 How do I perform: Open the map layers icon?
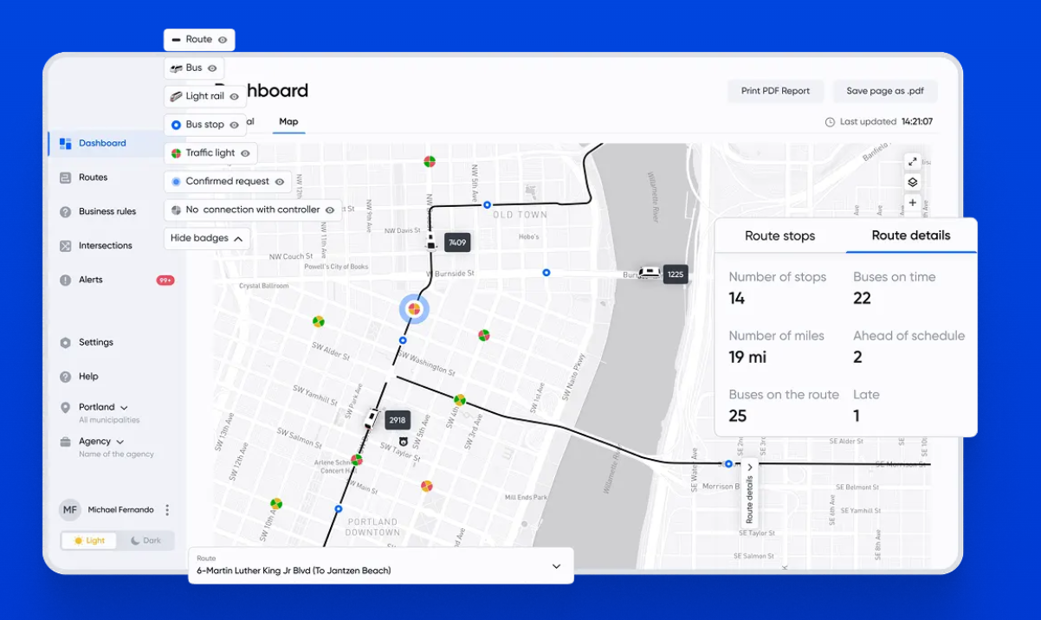tap(912, 183)
